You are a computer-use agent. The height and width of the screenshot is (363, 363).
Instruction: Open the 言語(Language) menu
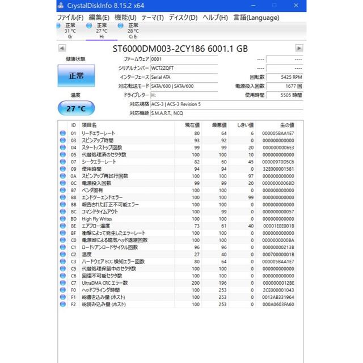tap(256, 18)
